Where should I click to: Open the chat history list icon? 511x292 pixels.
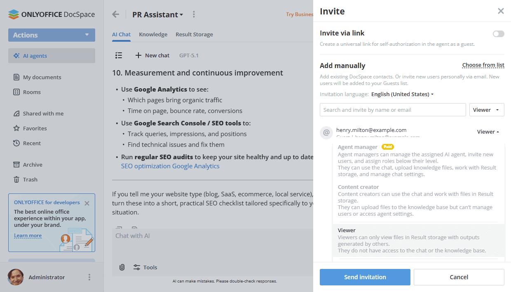pos(119,55)
